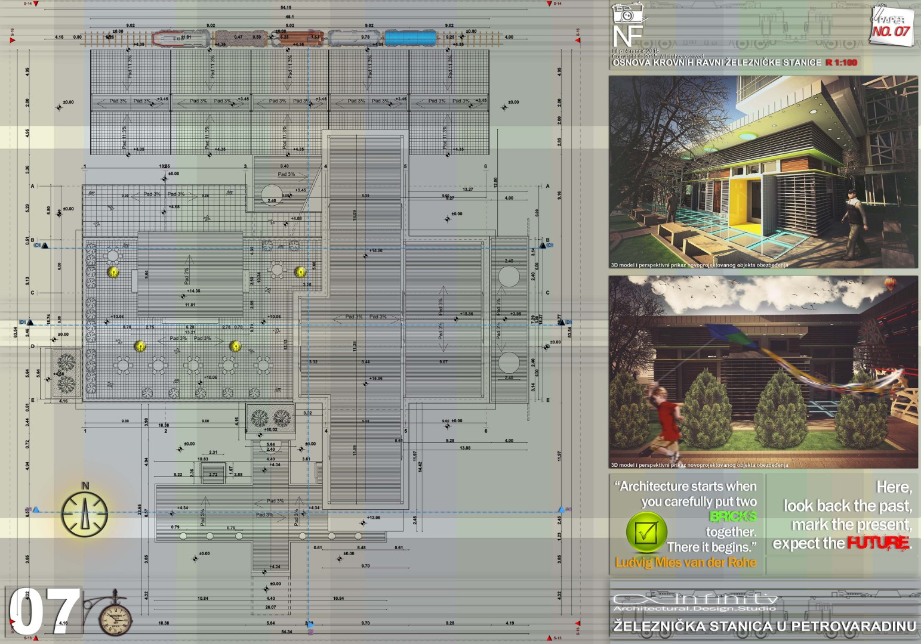Open the lower render with the running child
Viewport: 921px width, 644px height.
[x=763, y=371]
